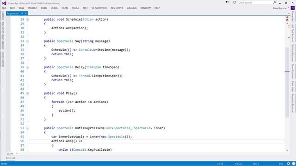Click the blue caret marker in the scrollbar
The width and height of the screenshot is (296, 166).
coord(287,72)
